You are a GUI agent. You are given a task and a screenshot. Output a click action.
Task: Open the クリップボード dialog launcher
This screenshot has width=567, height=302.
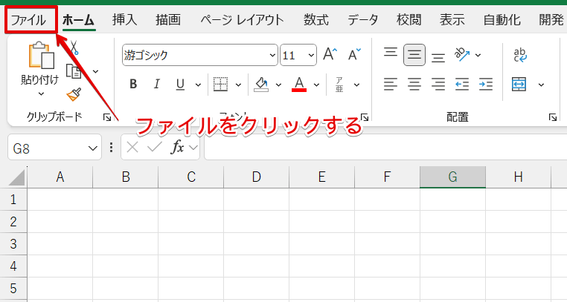(107, 117)
